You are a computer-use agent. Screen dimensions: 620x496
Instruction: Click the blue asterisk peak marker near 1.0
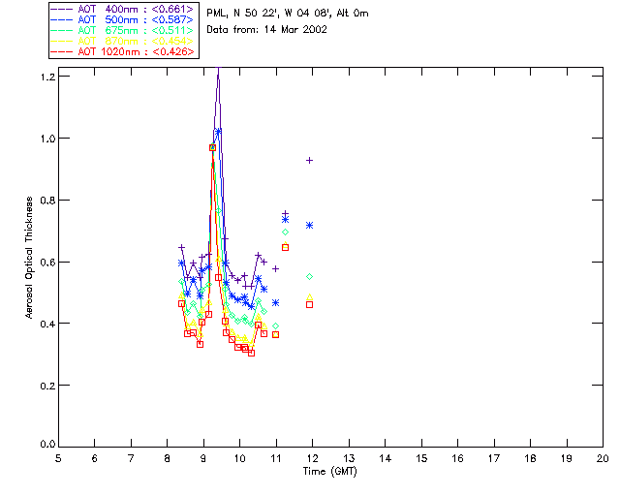[x=218, y=132]
